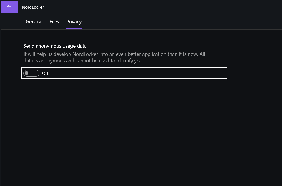Select the Privacy tab
This screenshot has height=186, width=282.
(74, 22)
